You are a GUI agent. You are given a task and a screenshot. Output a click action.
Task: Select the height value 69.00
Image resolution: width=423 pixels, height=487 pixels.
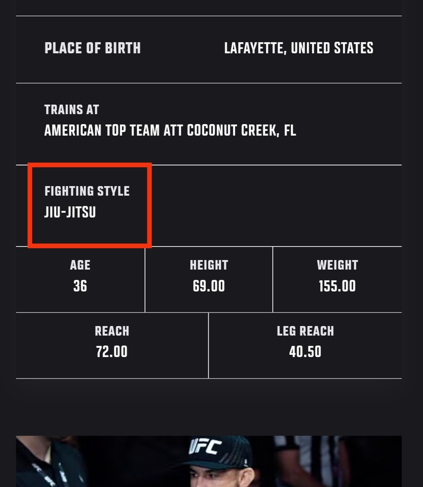(x=209, y=286)
